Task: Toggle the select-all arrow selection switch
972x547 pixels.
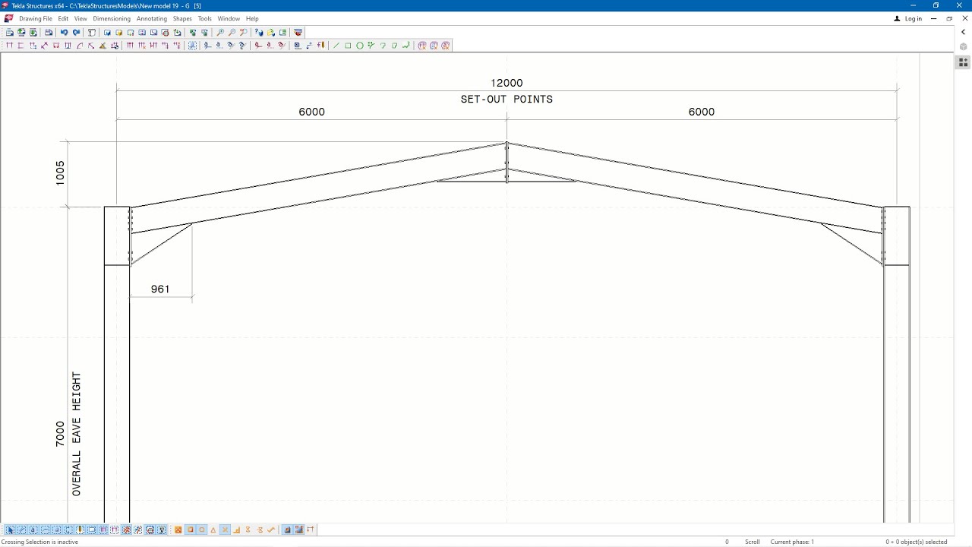Action: click(10, 530)
